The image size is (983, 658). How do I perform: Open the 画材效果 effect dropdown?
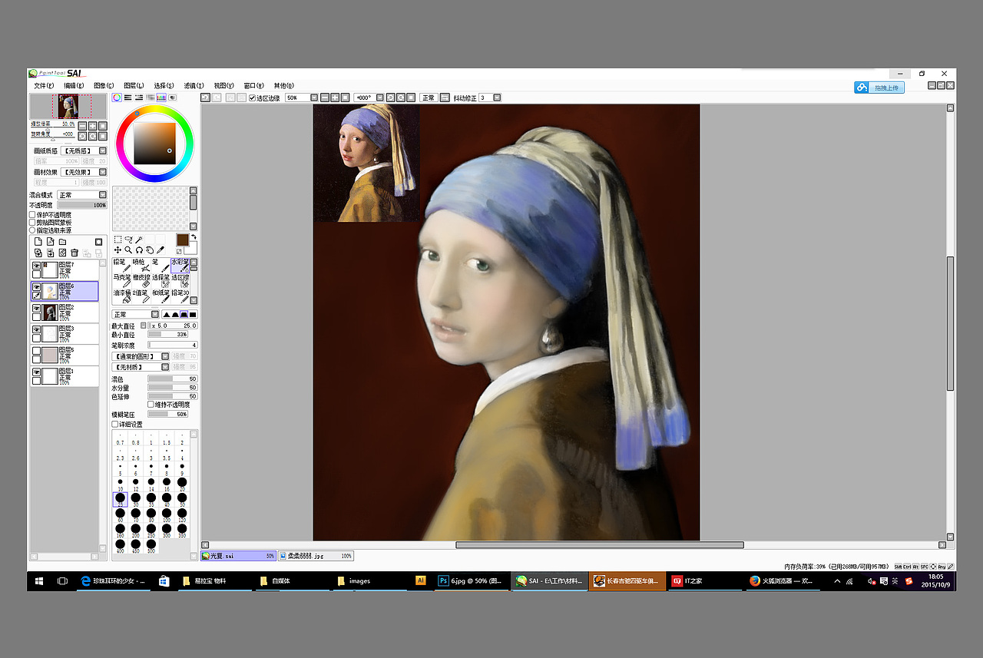84,173
